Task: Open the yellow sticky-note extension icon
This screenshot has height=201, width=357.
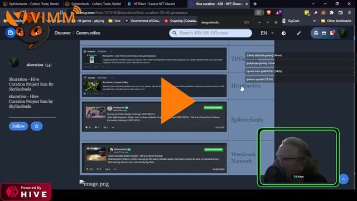Action: 307,13
